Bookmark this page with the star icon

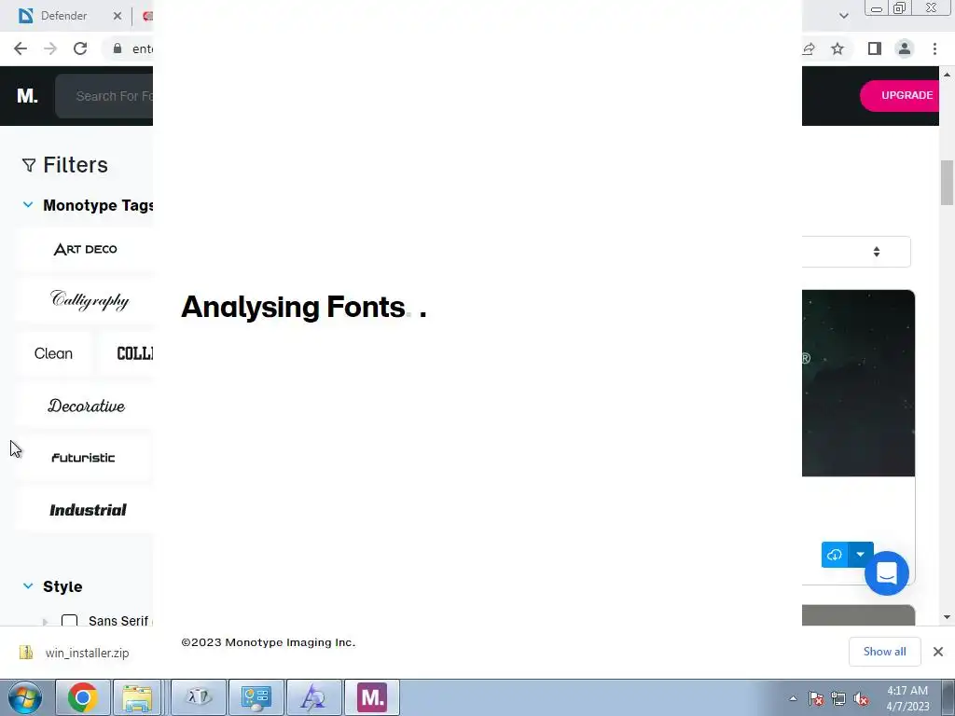click(x=837, y=48)
